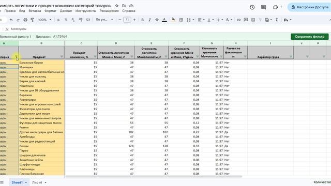Insert a link

click(238, 20)
